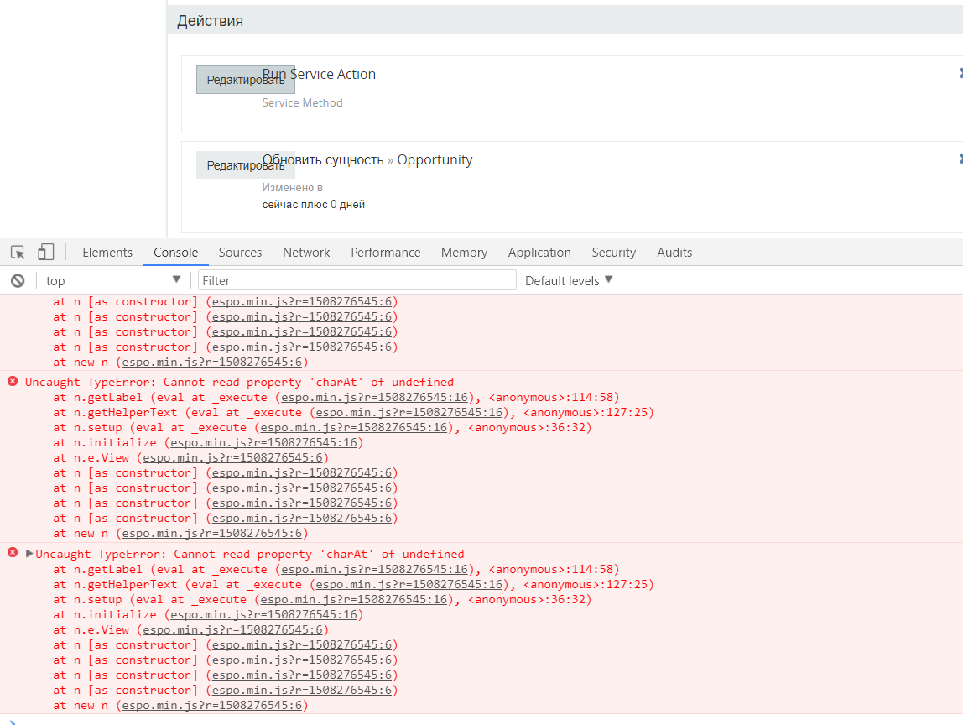Screen dimensions: 963x725
Task: Open the Application tab
Action: 539,253
